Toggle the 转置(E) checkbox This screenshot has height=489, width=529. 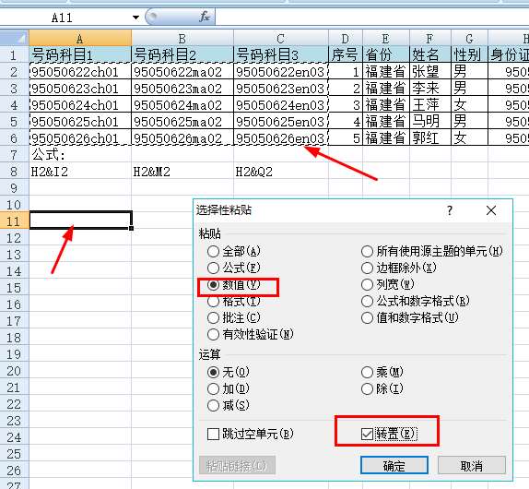(389, 434)
